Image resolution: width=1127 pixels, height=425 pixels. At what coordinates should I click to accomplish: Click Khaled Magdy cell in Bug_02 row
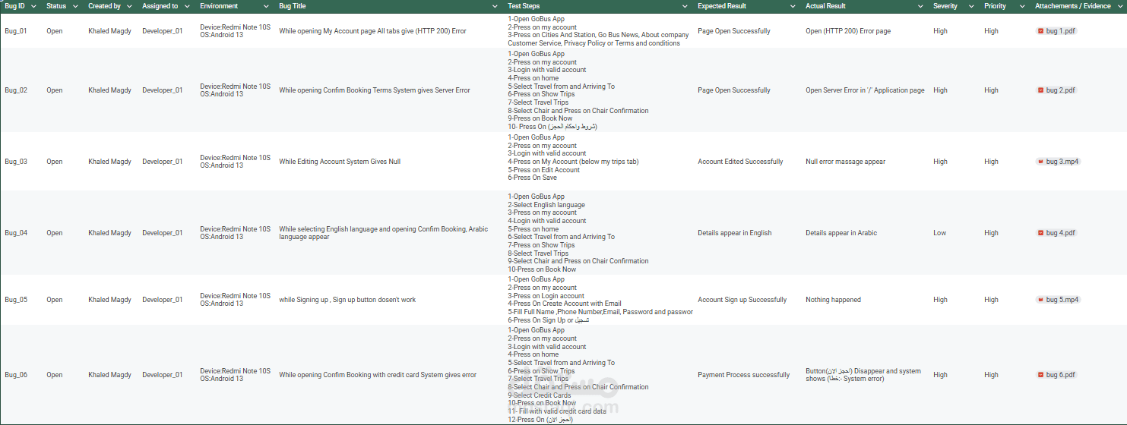click(110, 90)
